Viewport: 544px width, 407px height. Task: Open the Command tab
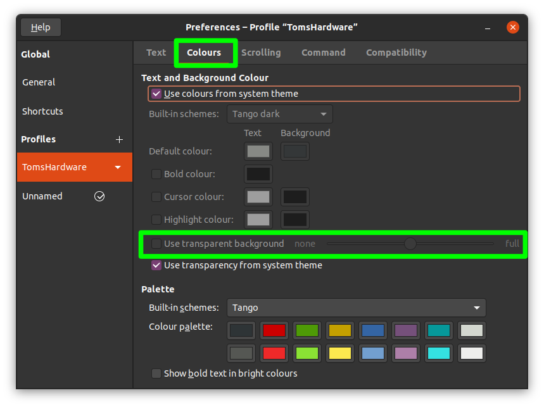(323, 53)
